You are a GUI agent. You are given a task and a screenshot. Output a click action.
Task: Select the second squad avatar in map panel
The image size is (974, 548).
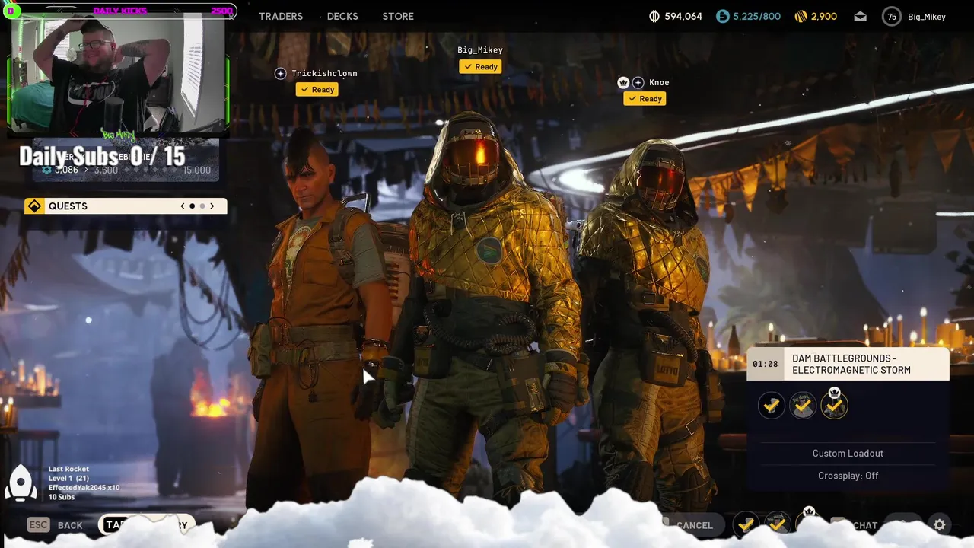click(x=803, y=406)
